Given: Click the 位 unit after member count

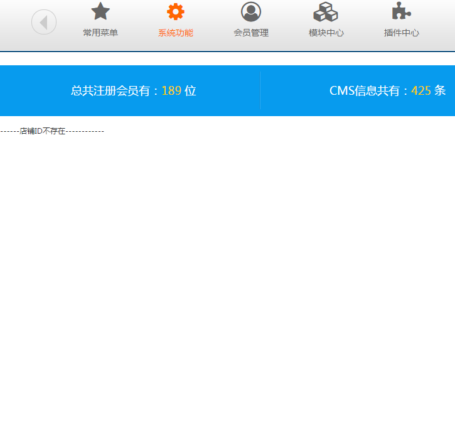Looking at the screenshot, I should (190, 91).
